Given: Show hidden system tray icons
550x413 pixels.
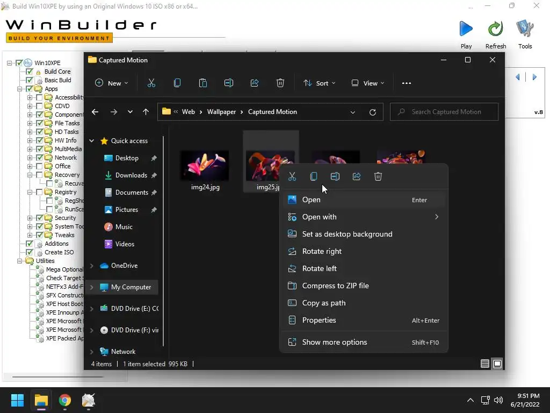Looking at the screenshot, I should 471,400.
